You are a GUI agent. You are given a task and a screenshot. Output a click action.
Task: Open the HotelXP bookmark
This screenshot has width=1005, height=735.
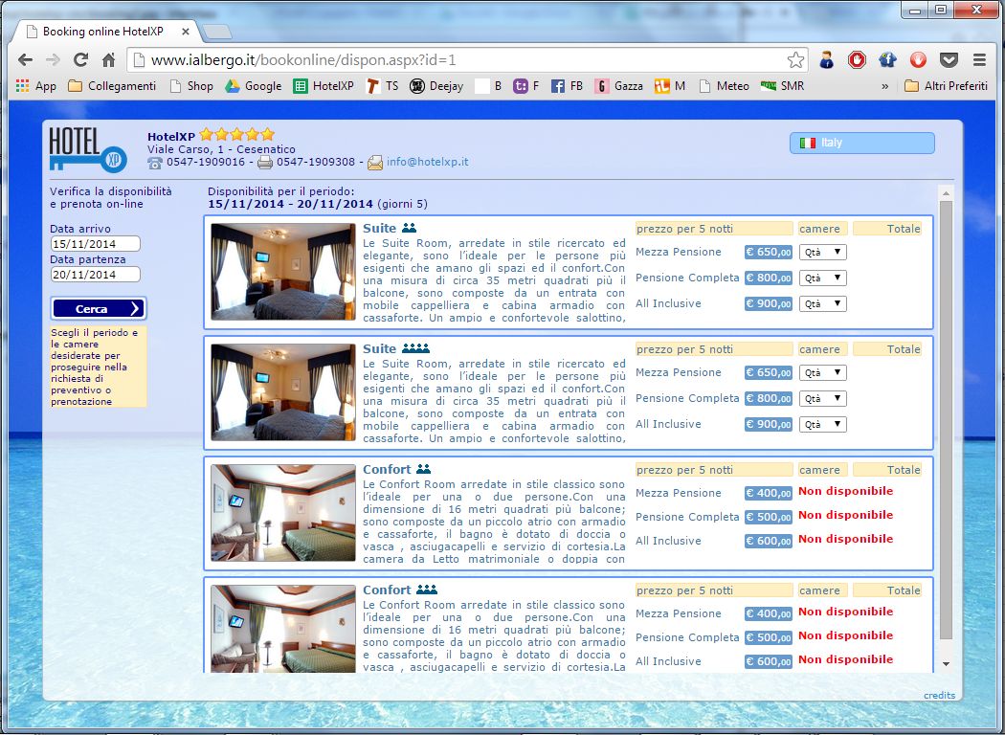(x=324, y=86)
